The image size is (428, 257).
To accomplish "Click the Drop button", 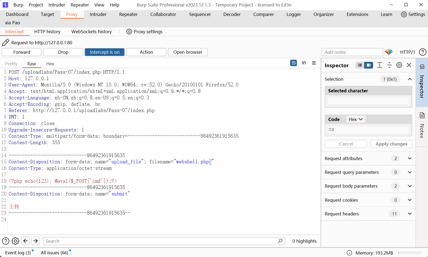I will click(x=63, y=52).
